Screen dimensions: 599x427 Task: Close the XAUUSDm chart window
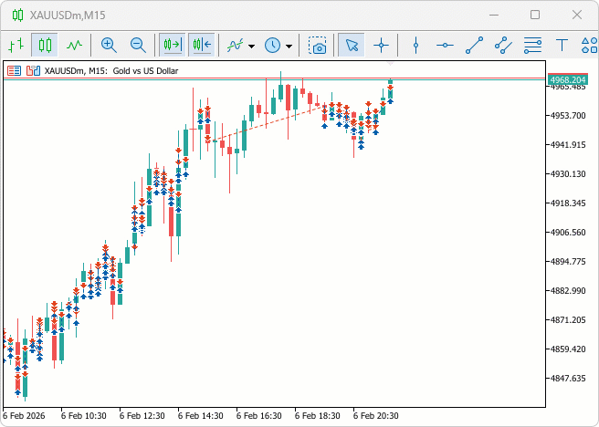pos(577,15)
